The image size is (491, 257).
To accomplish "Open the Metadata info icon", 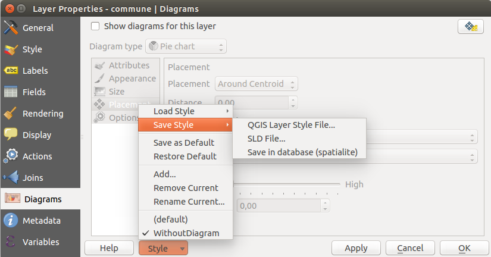I will [x=11, y=221].
